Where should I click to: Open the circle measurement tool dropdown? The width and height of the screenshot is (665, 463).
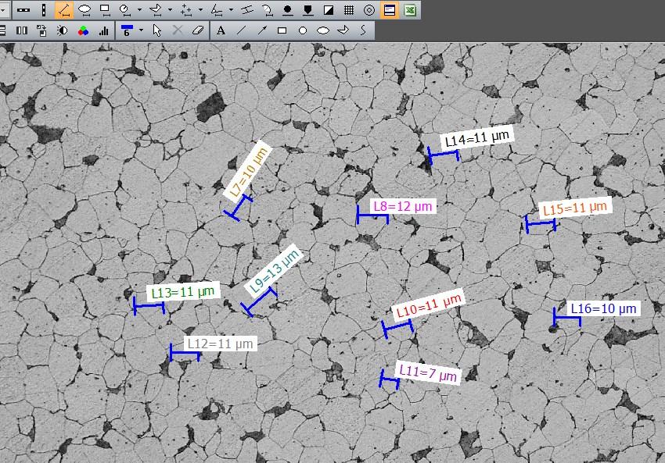click(139, 9)
